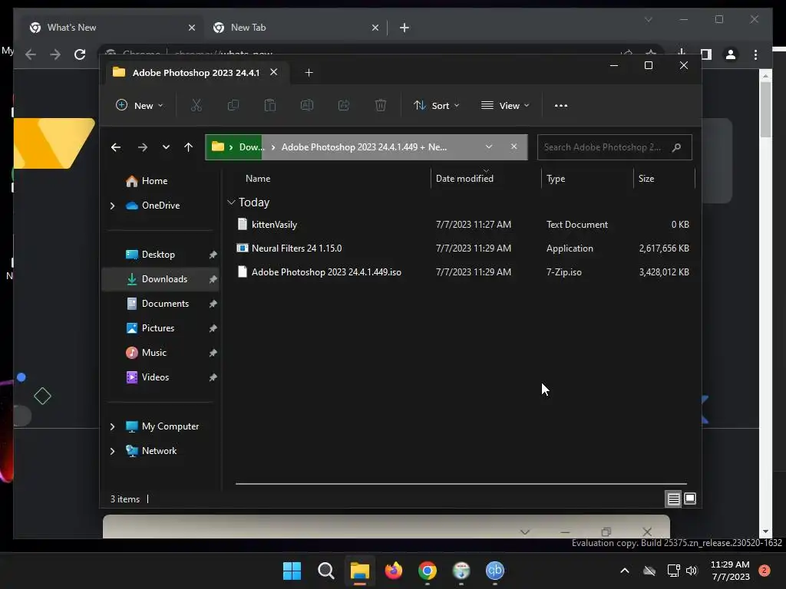Screen dimensions: 786x589
Task: Click Dow... breadcrumb in address bar
Action: (252, 147)
